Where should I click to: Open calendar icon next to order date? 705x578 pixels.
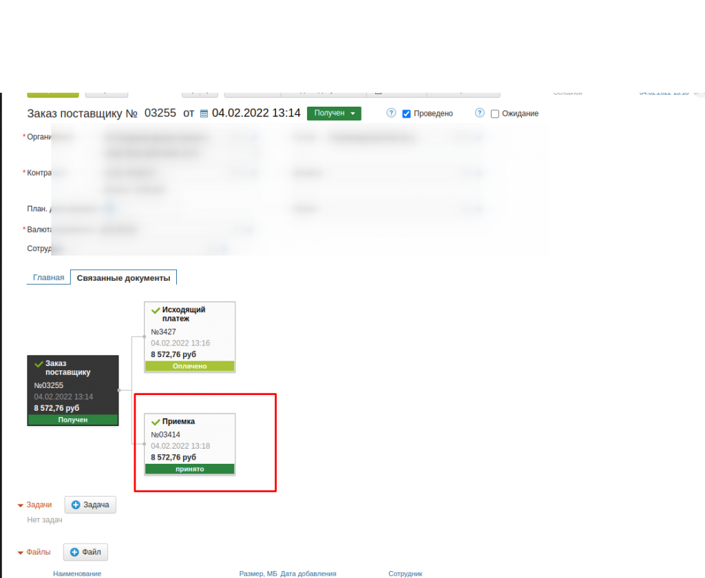pyautogui.click(x=204, y=114)
